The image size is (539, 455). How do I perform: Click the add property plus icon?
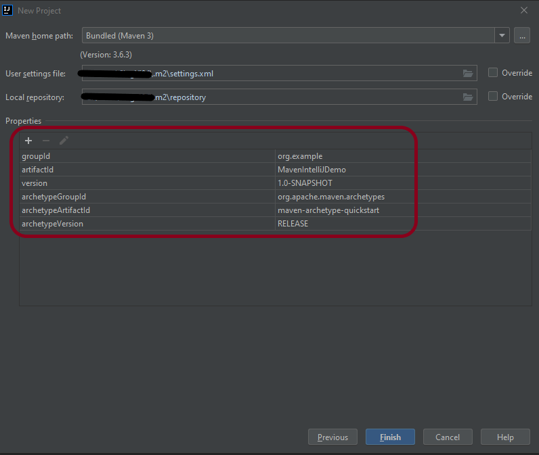28,141
